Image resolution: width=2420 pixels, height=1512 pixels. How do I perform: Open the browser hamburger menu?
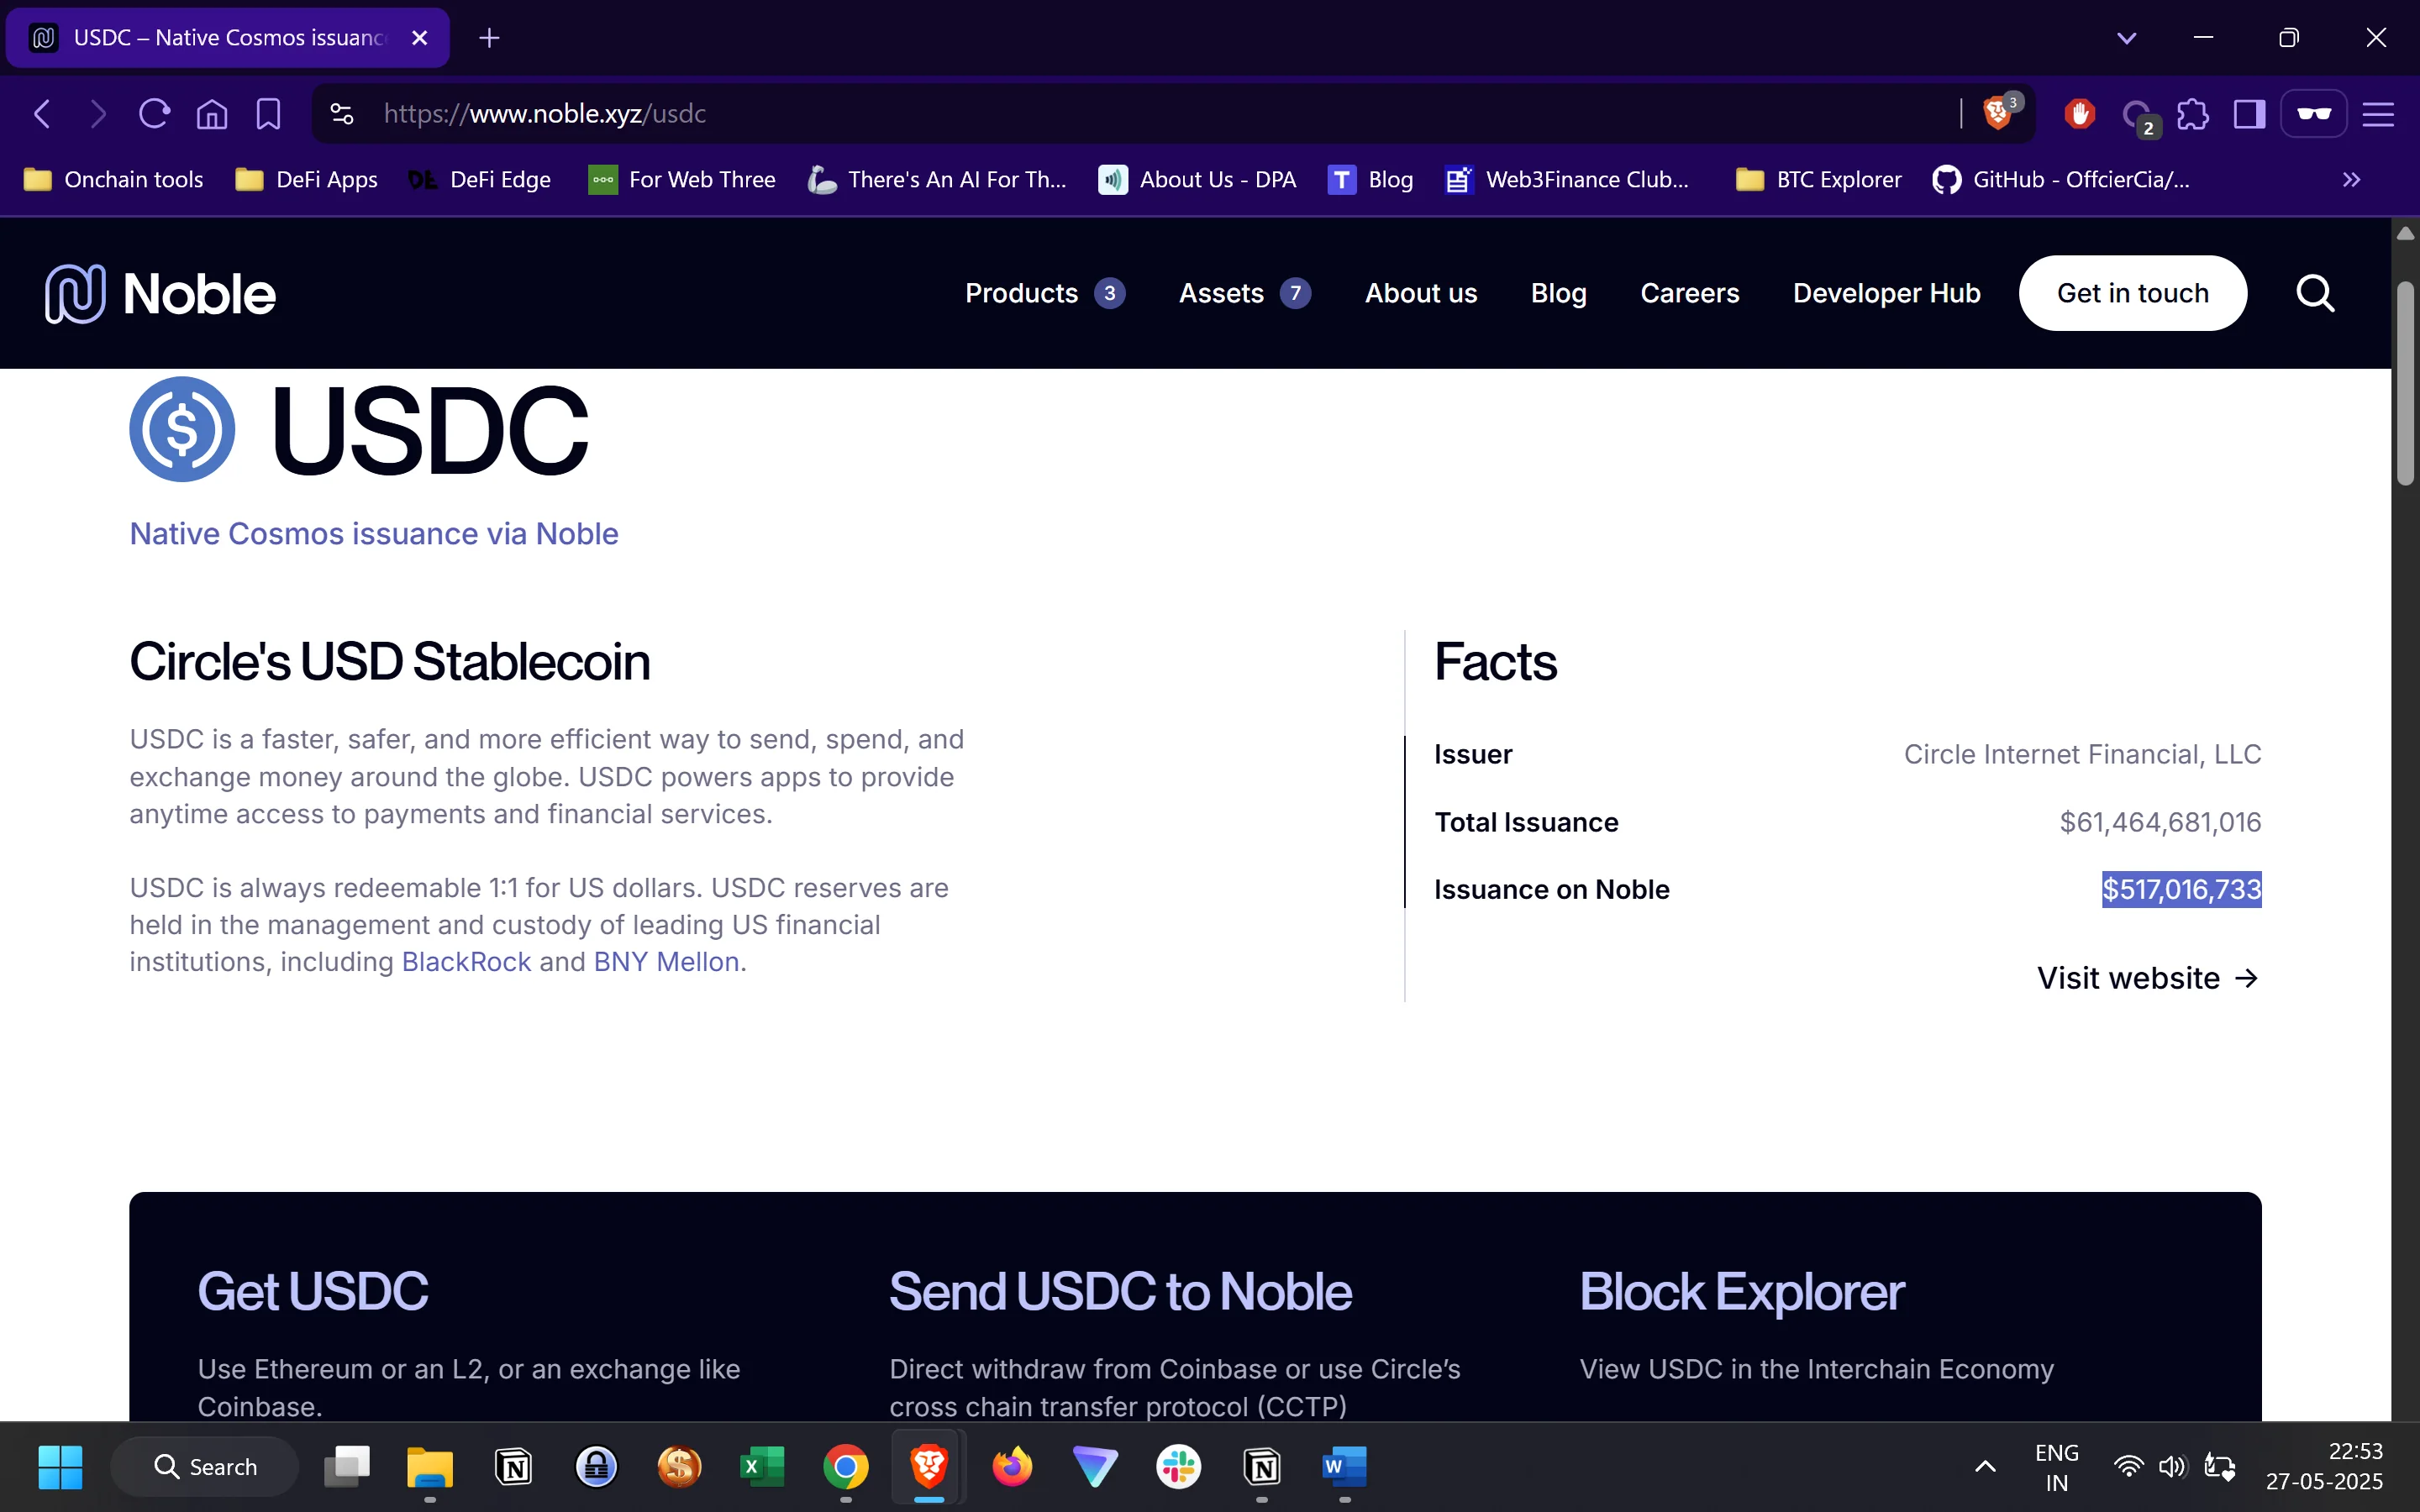point(2378,114)
